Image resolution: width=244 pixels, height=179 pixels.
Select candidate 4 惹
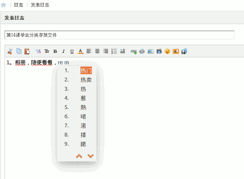click(x=83, y=98)
